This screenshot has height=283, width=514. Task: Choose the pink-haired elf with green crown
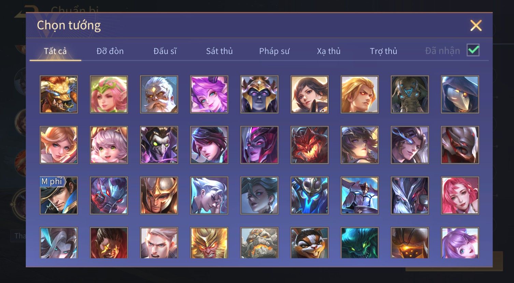[109, 94]
